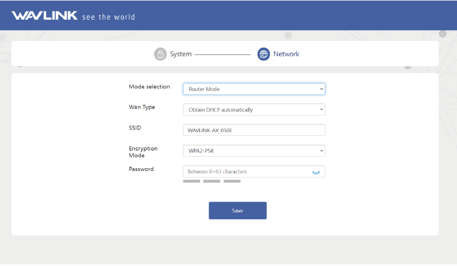Focus the SSID text field
Viewport: 457px width, 266px height.
[254, 131]
